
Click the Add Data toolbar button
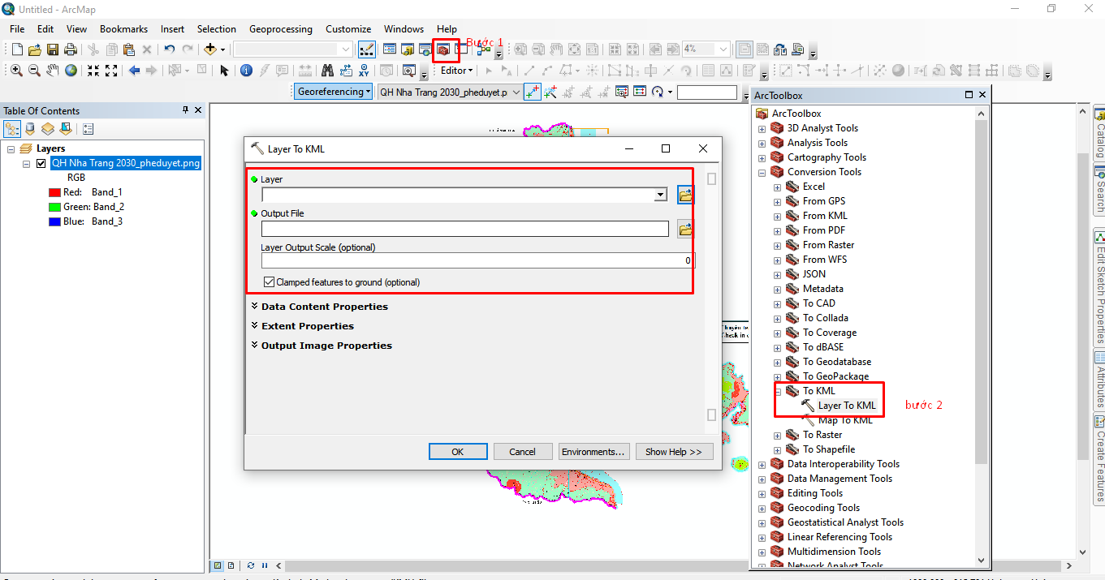click(210, 49)
